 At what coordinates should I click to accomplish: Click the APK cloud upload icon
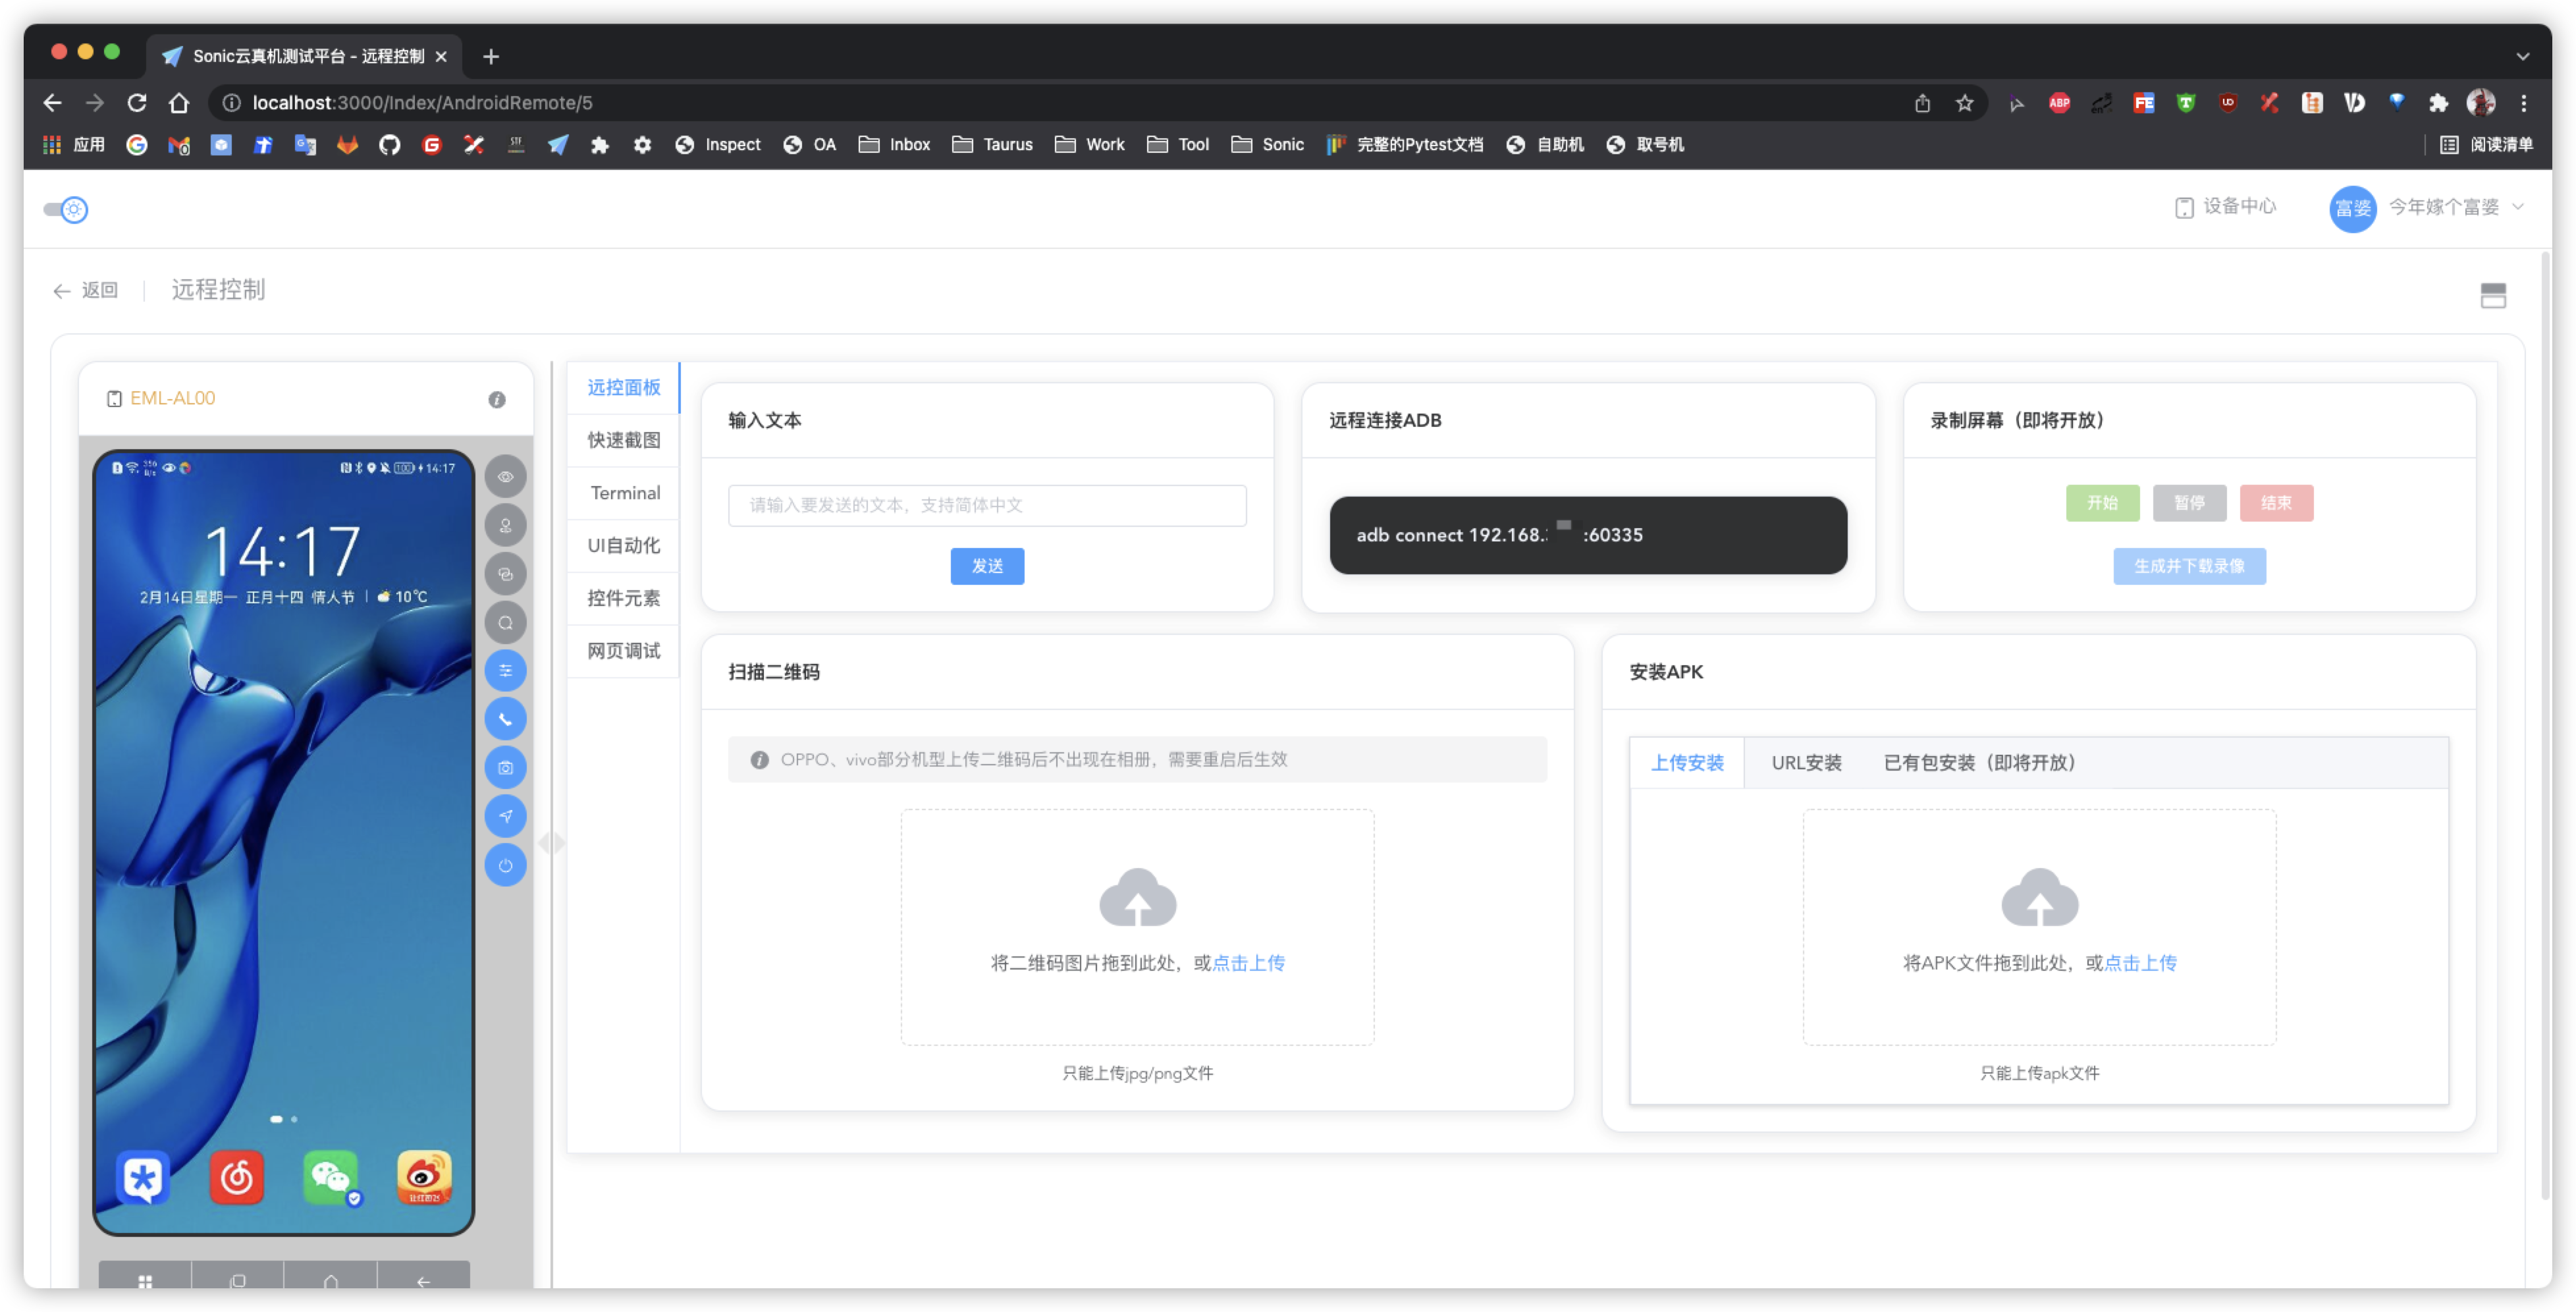(x=2040, y=897)
